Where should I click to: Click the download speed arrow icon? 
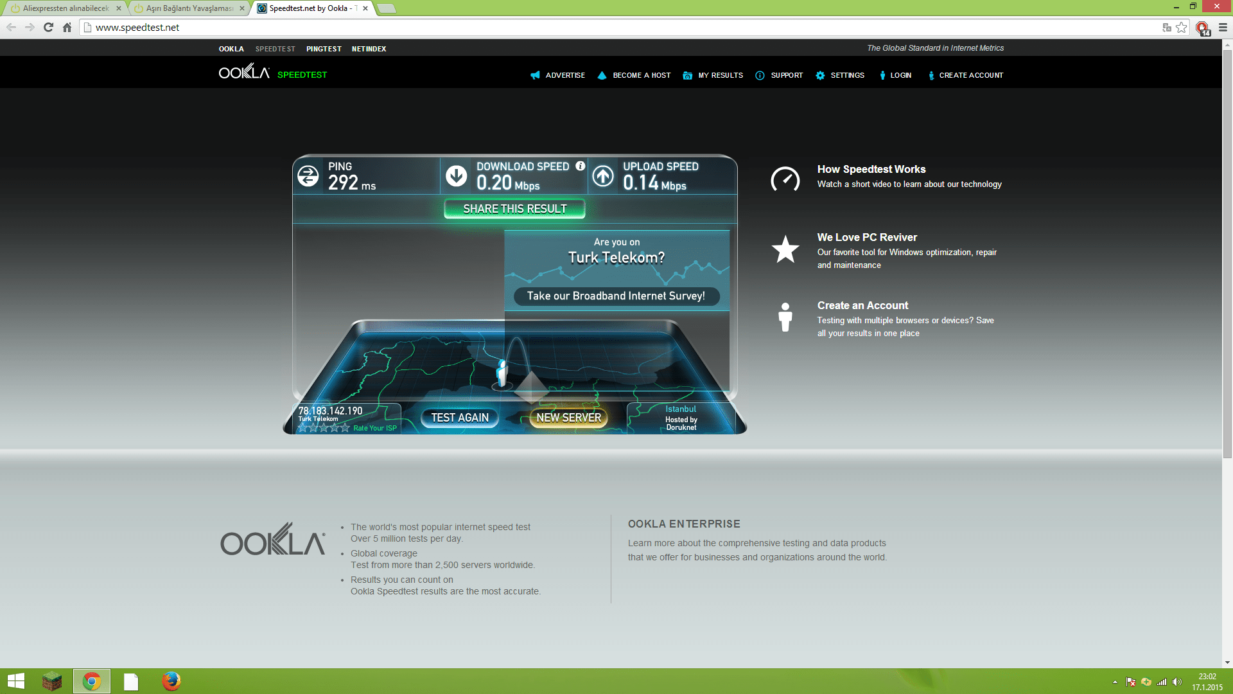(x=457, y=176)
